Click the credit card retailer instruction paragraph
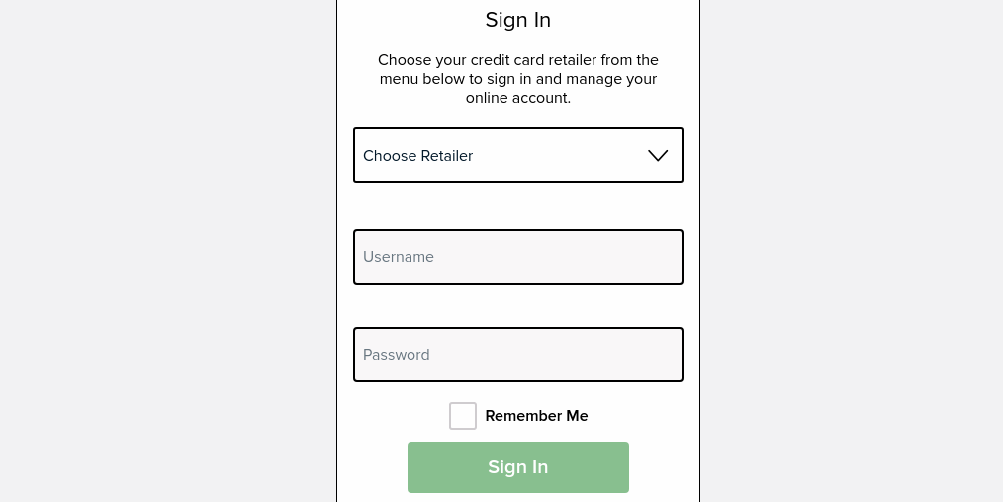Image resolution: width=1003 pixels, height=502 pixels. (x=518, y=78)
